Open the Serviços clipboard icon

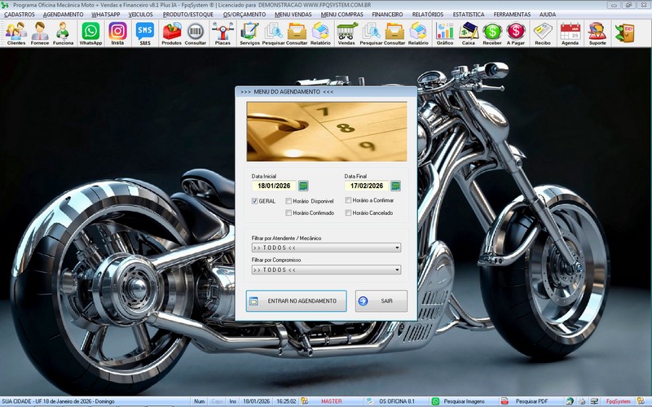pyautogui.click(x=249, y=33)
